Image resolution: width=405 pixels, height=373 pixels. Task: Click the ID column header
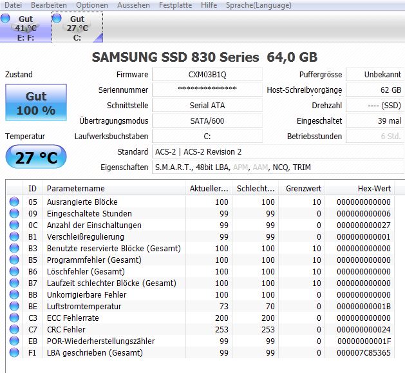tap(32, 189)
